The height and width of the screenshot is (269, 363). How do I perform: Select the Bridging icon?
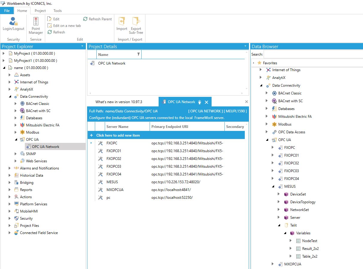click(16, 183)
